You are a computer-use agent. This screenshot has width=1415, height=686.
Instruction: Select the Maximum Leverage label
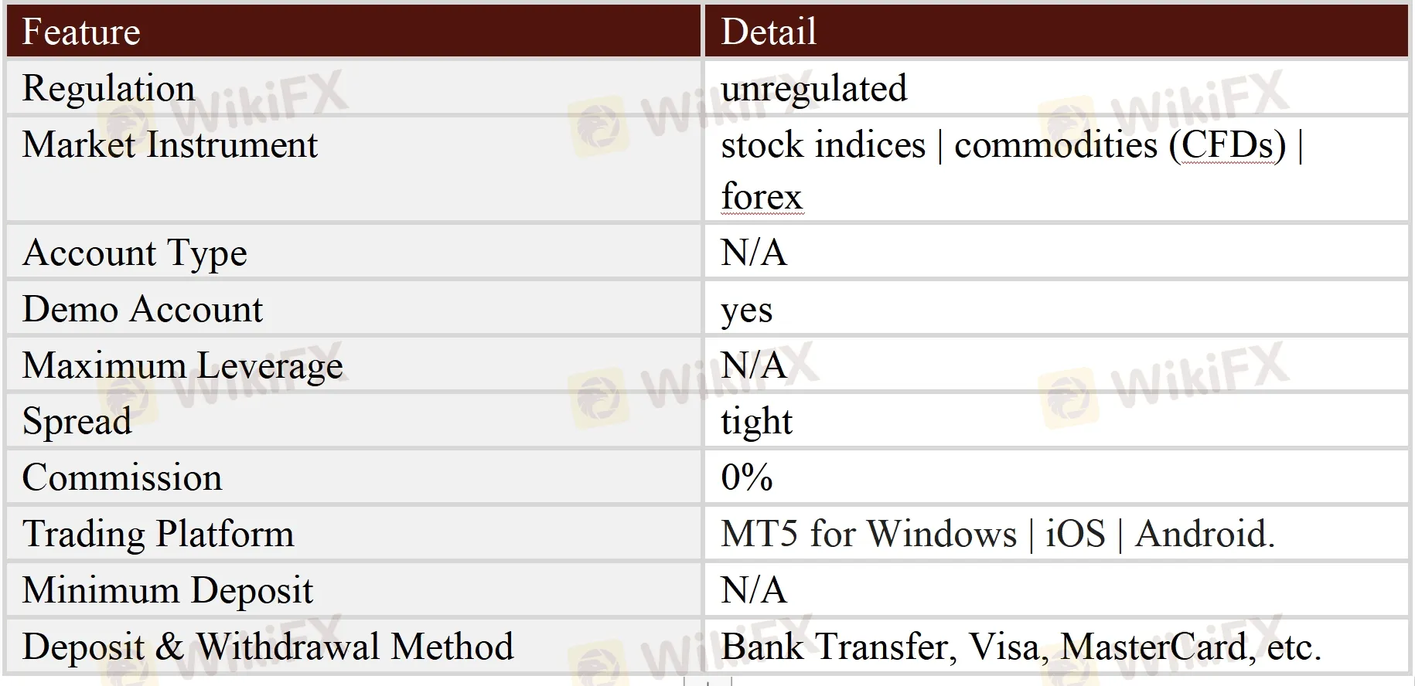coord(182,365)
